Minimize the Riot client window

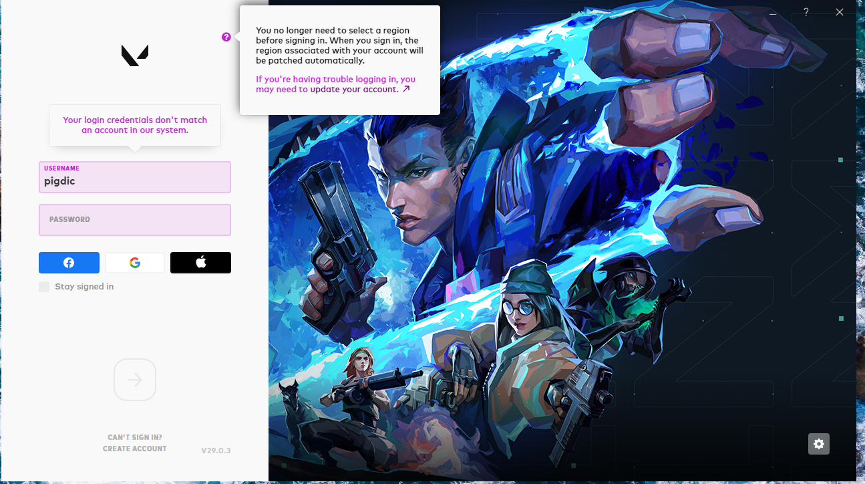tap(773, 12)
